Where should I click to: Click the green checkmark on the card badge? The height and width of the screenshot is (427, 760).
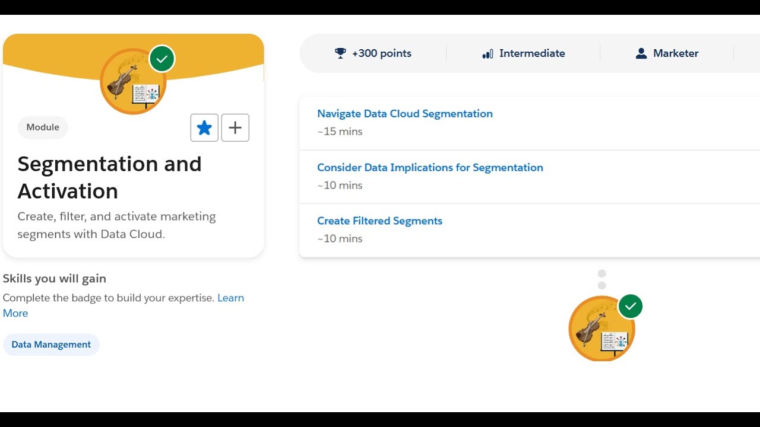click(162, 59)
